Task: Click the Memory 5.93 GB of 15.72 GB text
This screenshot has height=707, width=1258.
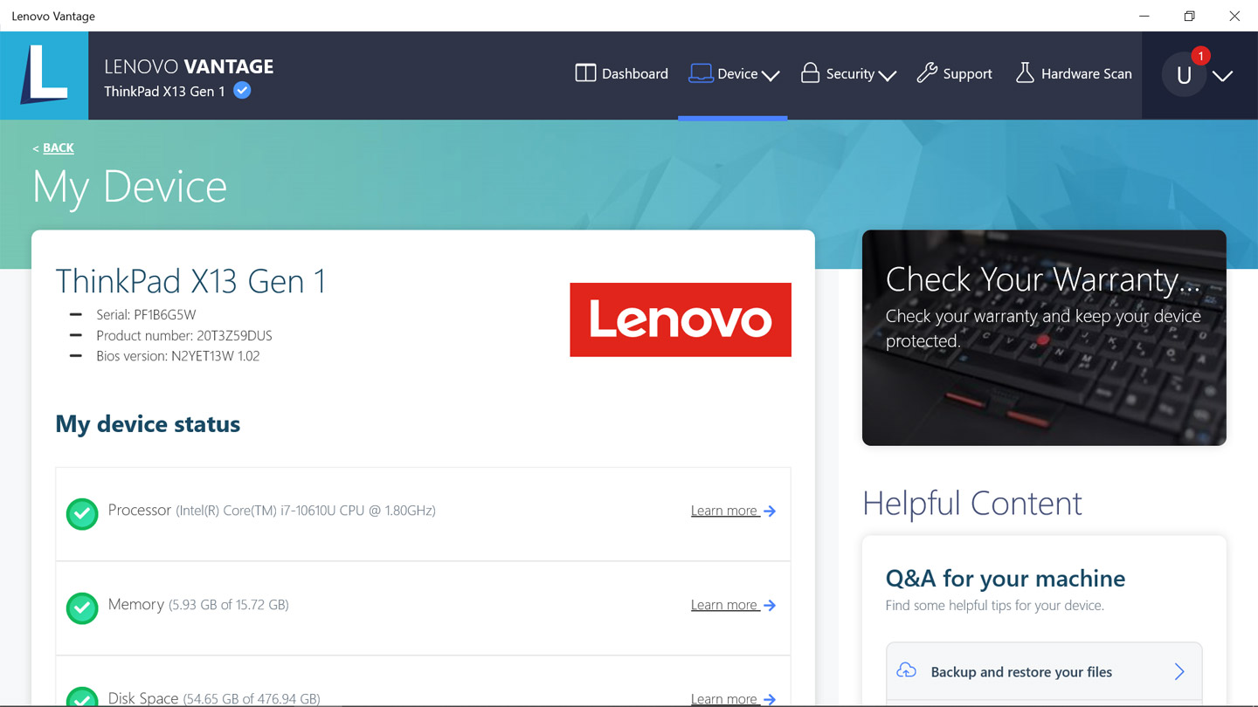Action: (198, 604)
